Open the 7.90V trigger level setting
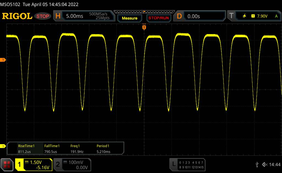 coord(262,16)
